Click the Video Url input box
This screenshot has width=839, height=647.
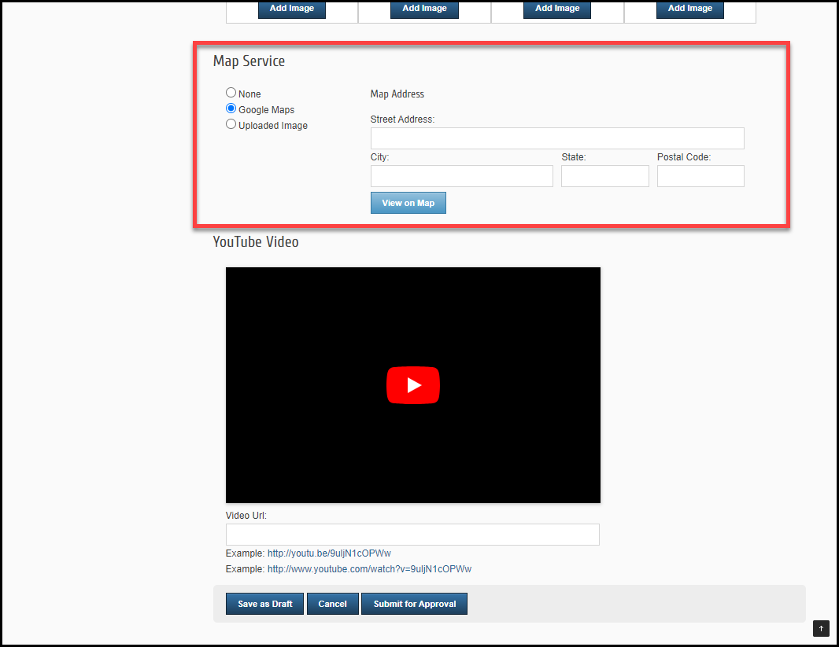(412, 535)
